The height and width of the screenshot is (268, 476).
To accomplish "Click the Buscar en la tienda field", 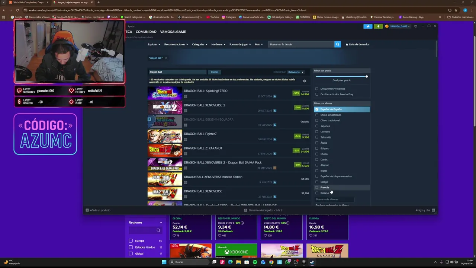I will click(300, 44).
